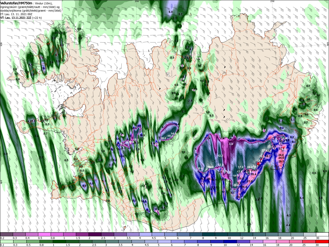This screenshot has height=247, width=329.
Task: Click the 17.1 value label
Action: [x=202, y=184]
